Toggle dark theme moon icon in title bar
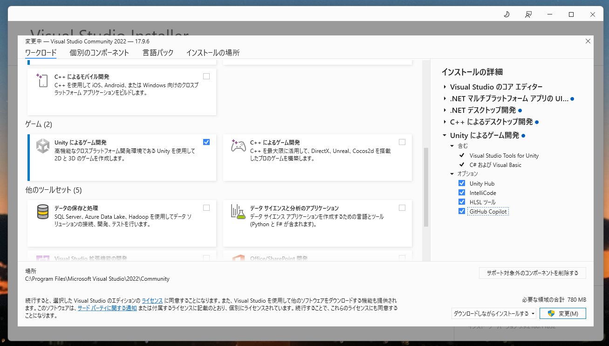The image size is (609, 346). (x=507, y=14)
